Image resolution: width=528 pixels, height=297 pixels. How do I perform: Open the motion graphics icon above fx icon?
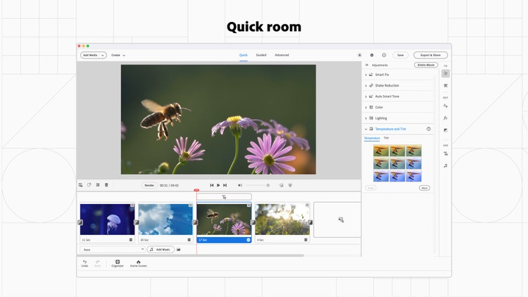click(x=446, y=106)
